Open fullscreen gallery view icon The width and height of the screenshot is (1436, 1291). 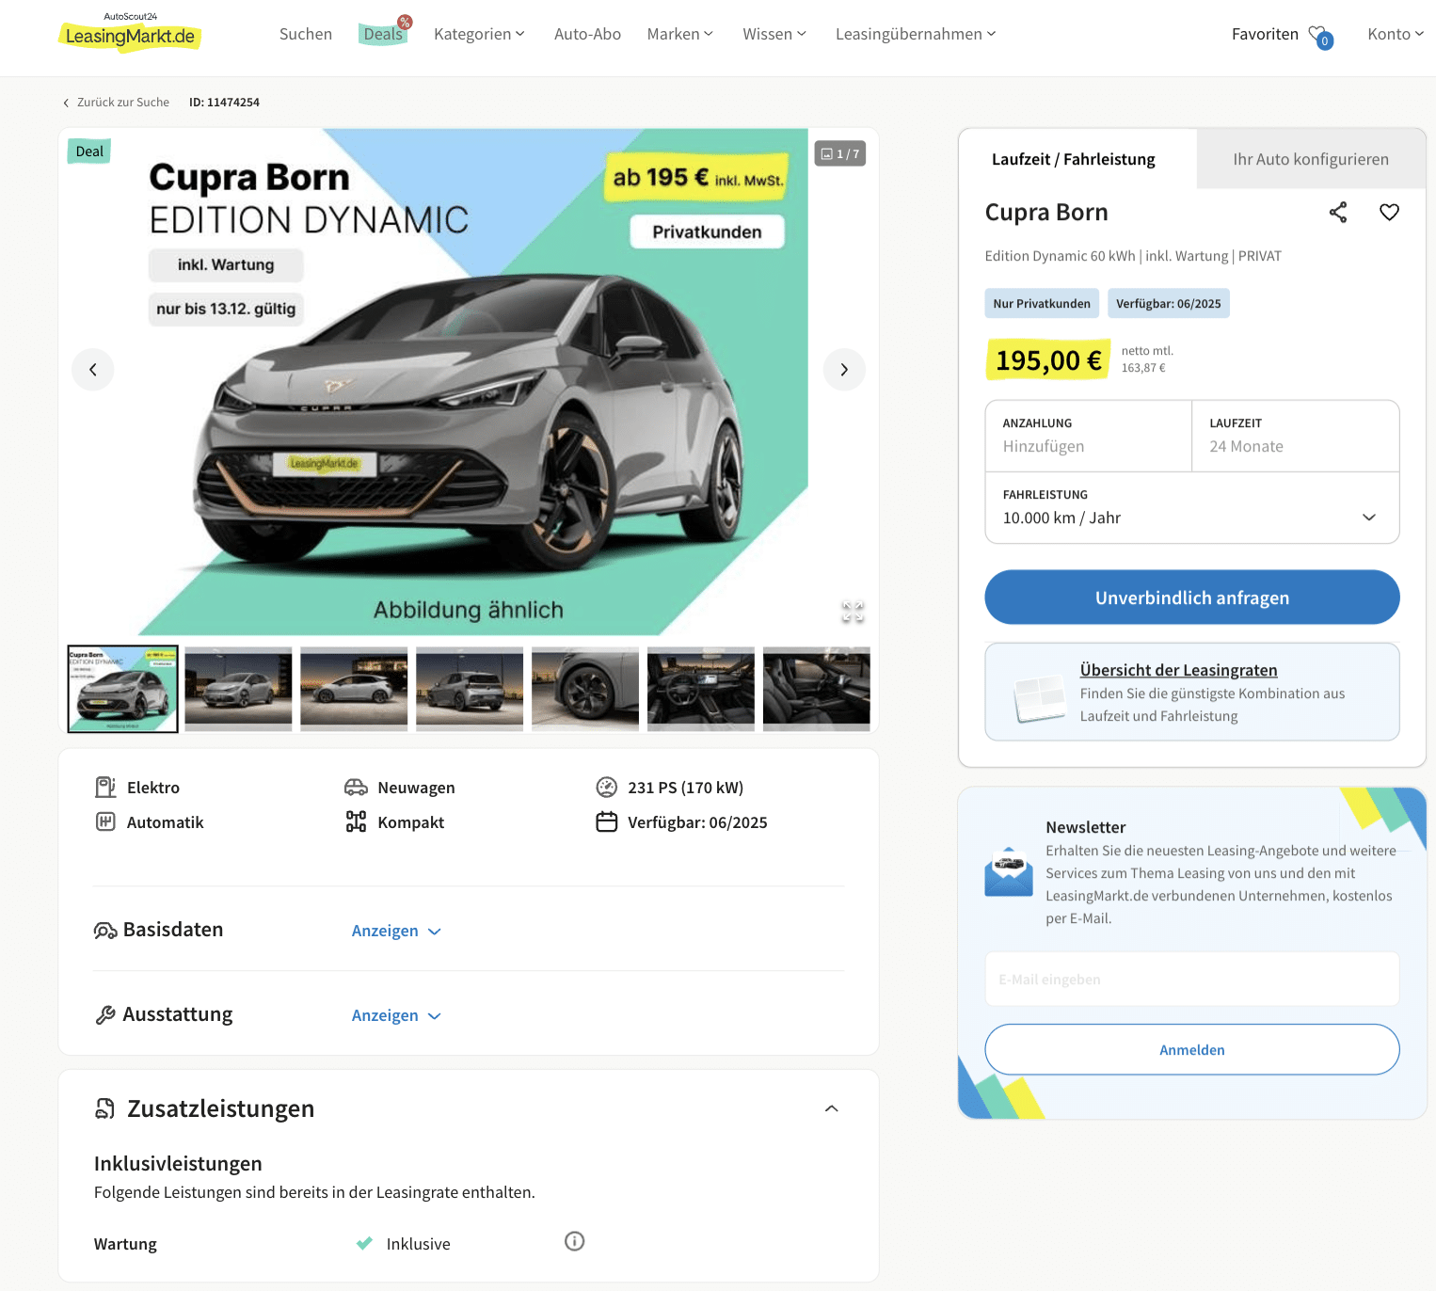[853, 613]
